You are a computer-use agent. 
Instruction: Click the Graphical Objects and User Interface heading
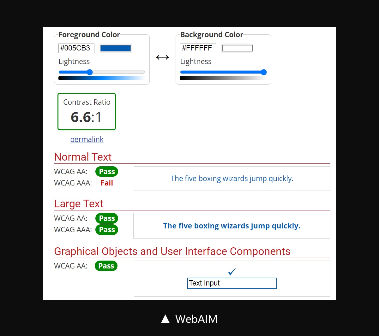pyautogui.click(x=172, y=251)
